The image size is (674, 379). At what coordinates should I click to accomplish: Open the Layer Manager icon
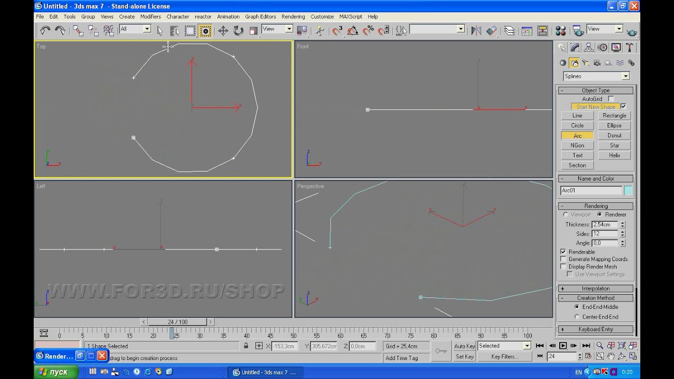509,31
